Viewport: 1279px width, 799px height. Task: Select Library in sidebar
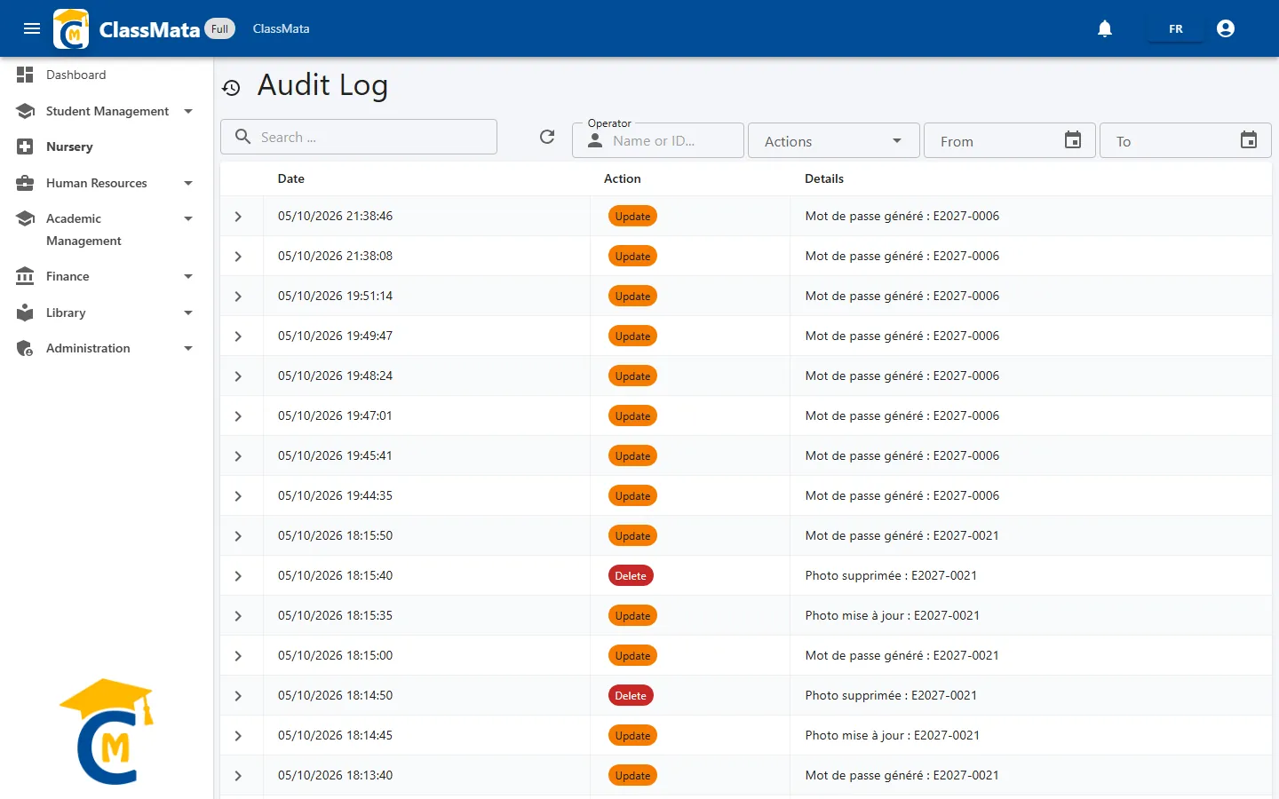[66, 312]
